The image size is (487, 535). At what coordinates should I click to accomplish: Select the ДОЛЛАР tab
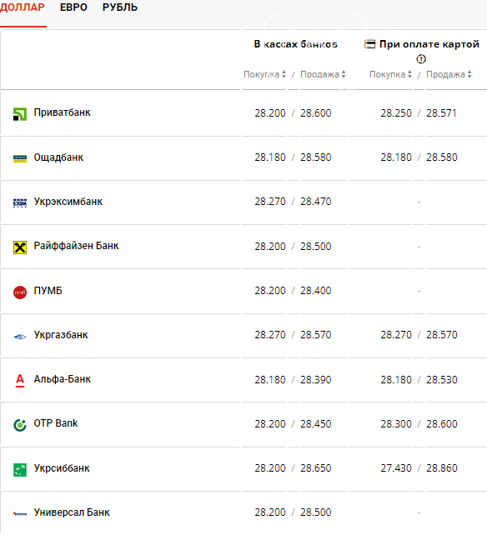23,7
